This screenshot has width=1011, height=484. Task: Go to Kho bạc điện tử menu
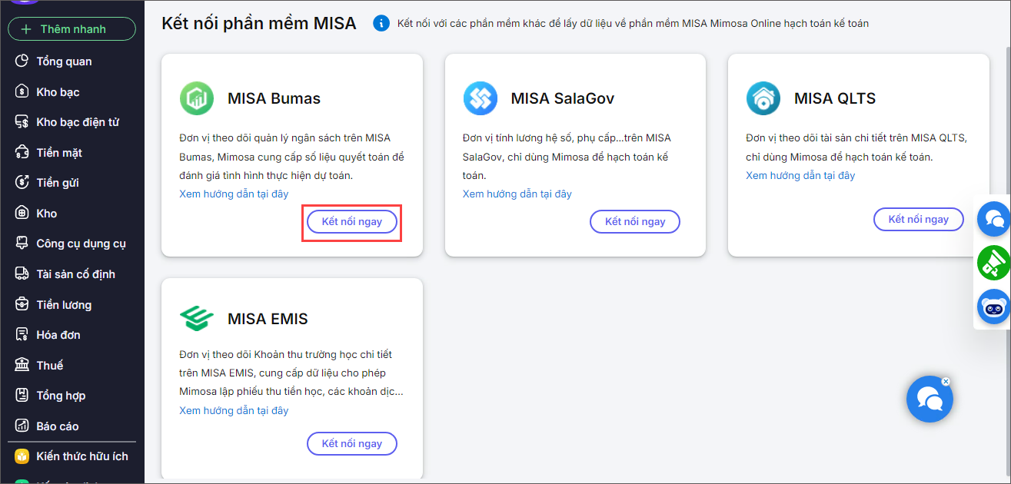77,122
